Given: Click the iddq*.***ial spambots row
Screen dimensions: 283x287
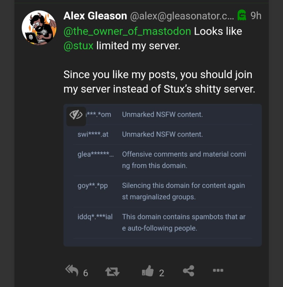Looking at the screenshot, I should click(x=163, y=223).
